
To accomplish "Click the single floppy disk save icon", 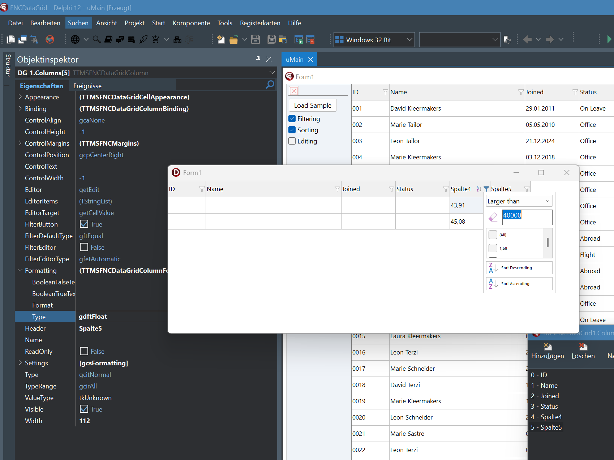I will (256, 39).
